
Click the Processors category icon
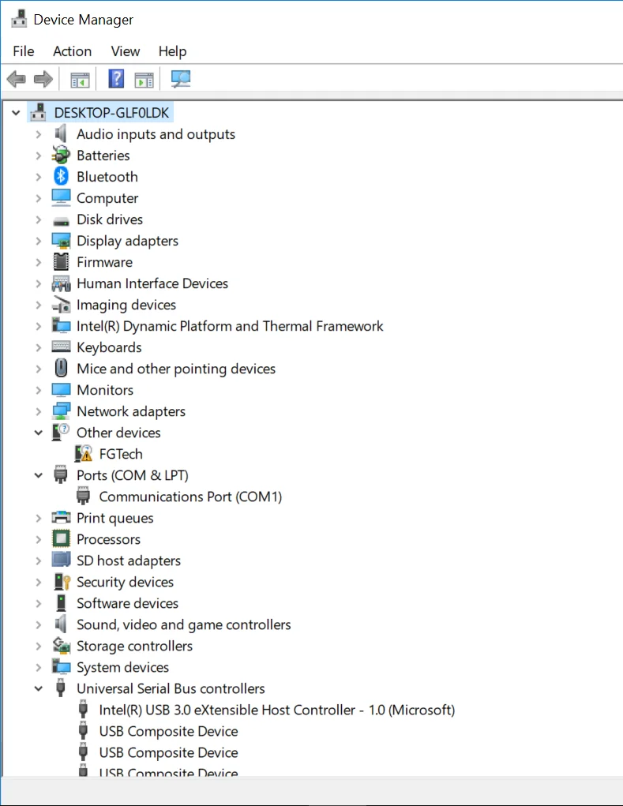pos(61,538)
